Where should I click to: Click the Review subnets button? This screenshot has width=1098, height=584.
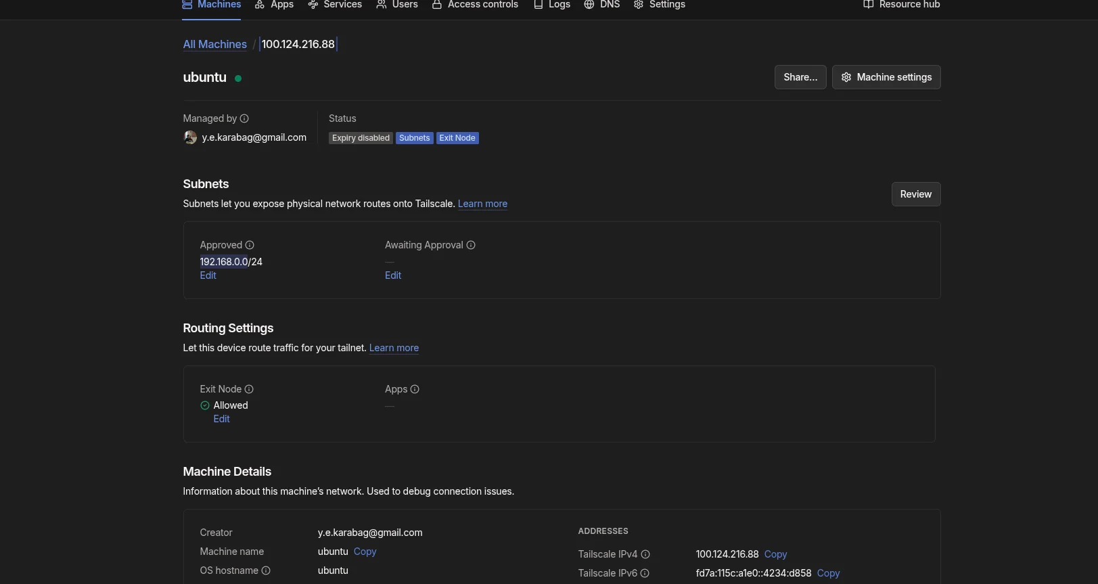(916, 194)
